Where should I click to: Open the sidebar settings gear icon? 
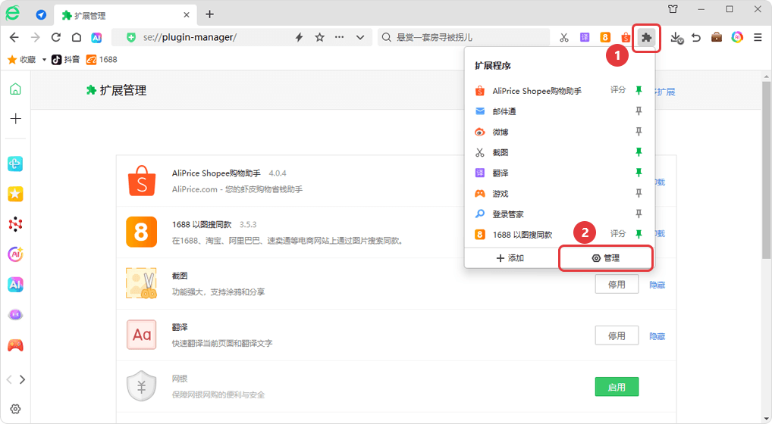(15, 409)
